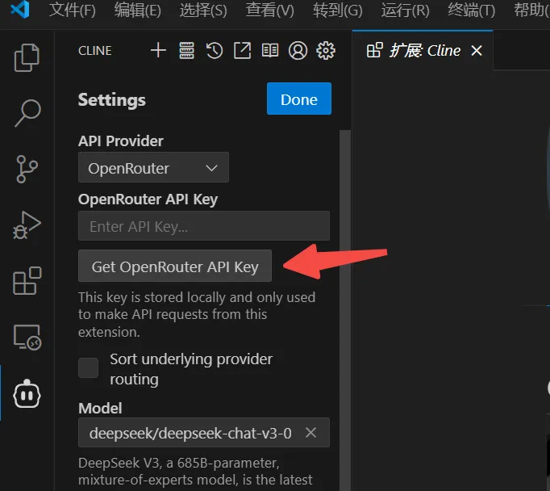Open Cline account icon
This screenshot has height=491, width=550.
(298, 51)
